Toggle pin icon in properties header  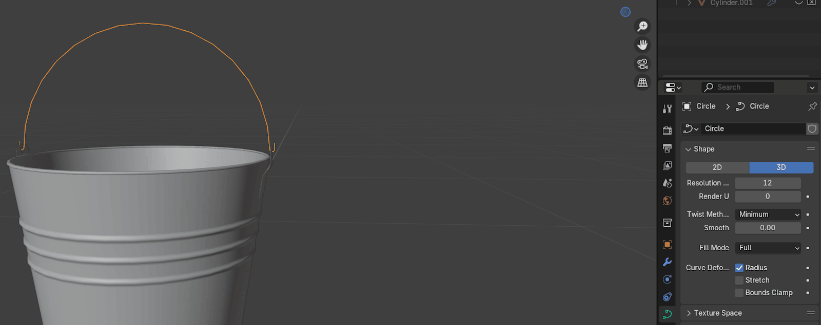(x=812, y=106)
